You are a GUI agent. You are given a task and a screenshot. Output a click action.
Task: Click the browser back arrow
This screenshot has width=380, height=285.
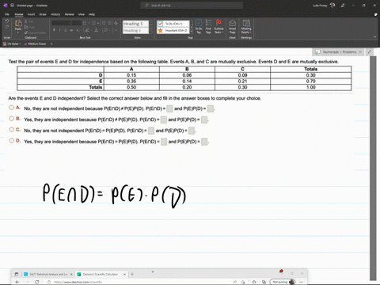pyautogui.click(x=17, y=282)
